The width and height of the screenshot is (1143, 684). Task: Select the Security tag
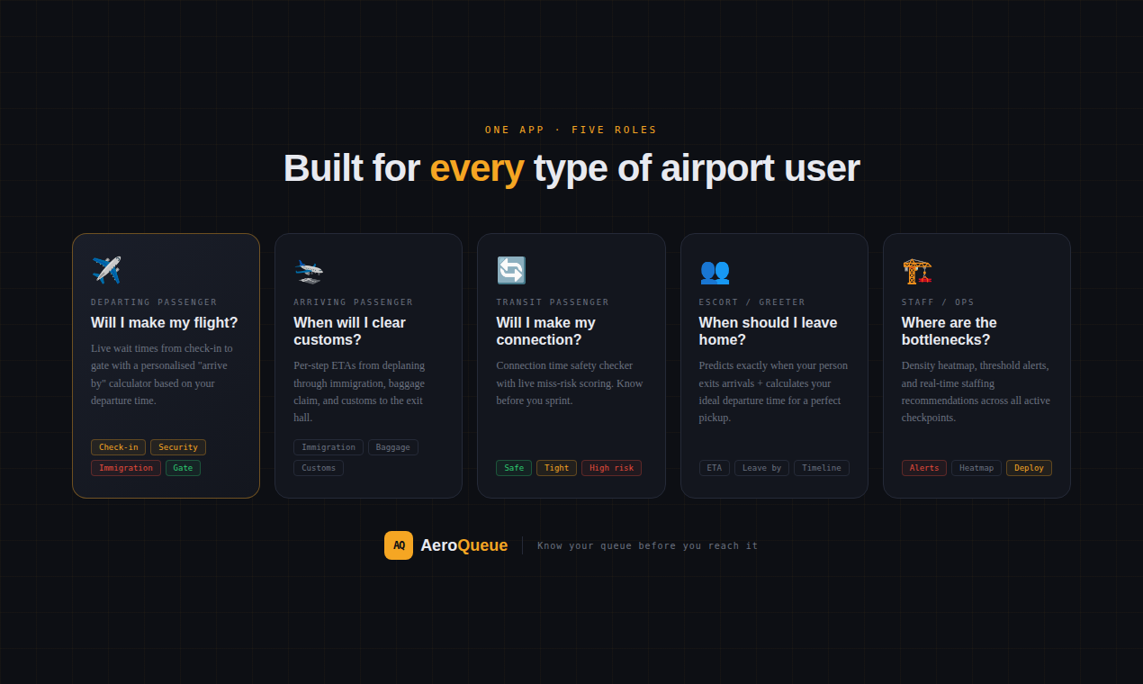(x=178, y=447)
